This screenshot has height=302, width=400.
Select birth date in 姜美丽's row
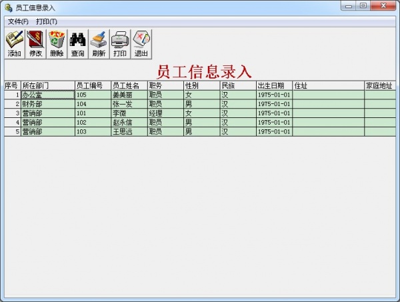274,95
